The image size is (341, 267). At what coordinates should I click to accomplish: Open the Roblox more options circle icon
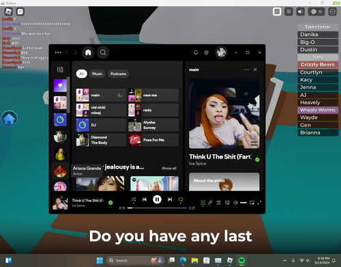coord(332,12)
